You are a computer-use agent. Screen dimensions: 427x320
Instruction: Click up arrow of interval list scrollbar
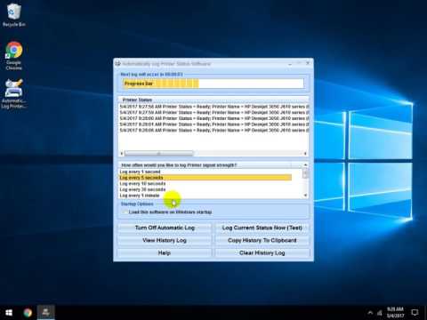click(305, 164)
